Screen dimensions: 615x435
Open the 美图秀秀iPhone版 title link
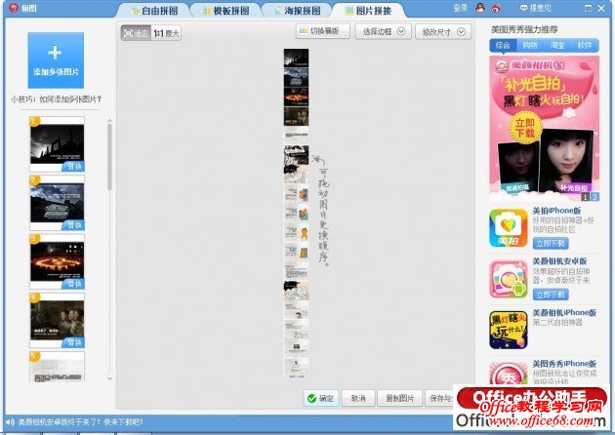click(564, 363)
